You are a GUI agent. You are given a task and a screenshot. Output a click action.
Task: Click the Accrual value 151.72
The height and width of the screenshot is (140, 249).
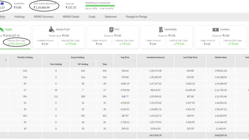click(x=71, y=7)
